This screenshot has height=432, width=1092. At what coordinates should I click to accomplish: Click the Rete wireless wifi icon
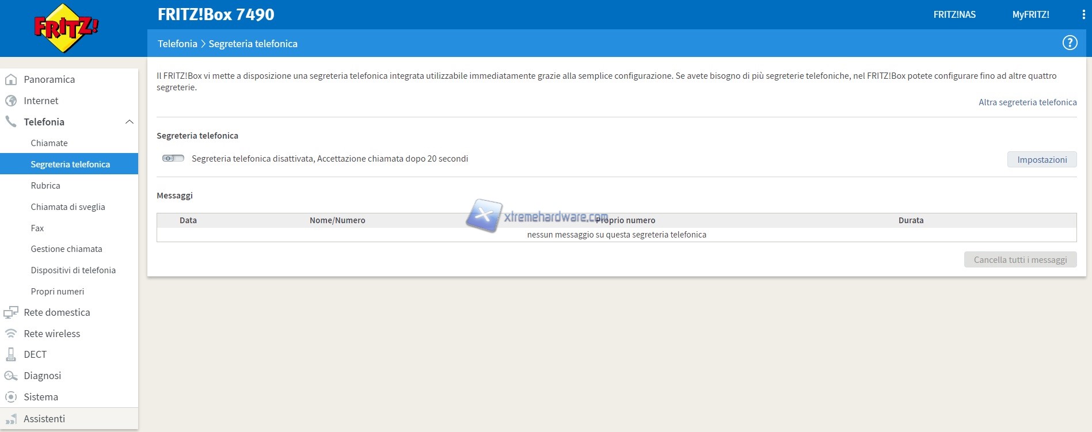11,334
